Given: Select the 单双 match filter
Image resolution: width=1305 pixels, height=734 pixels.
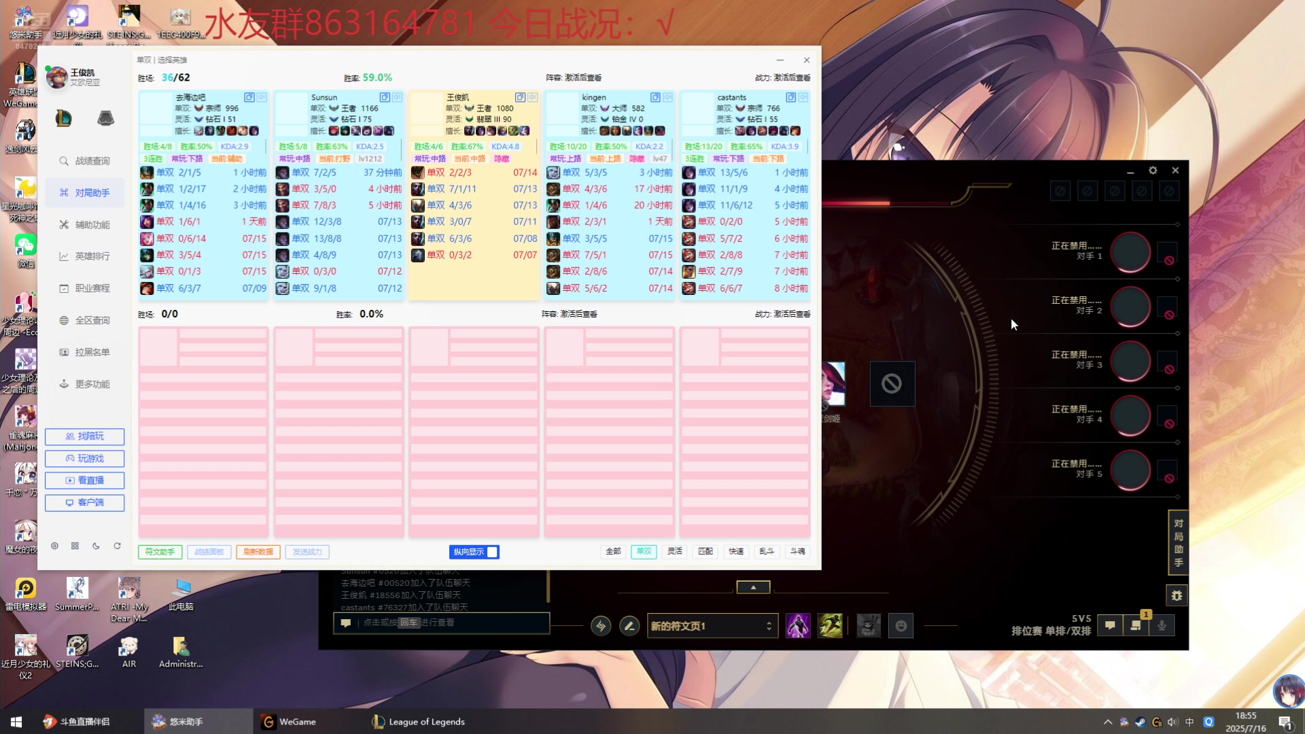Looking at the screenshot, I should pos(644,551).
